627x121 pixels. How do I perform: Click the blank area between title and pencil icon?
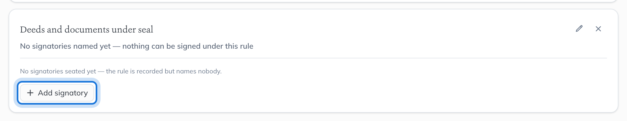tap(362, 29)
